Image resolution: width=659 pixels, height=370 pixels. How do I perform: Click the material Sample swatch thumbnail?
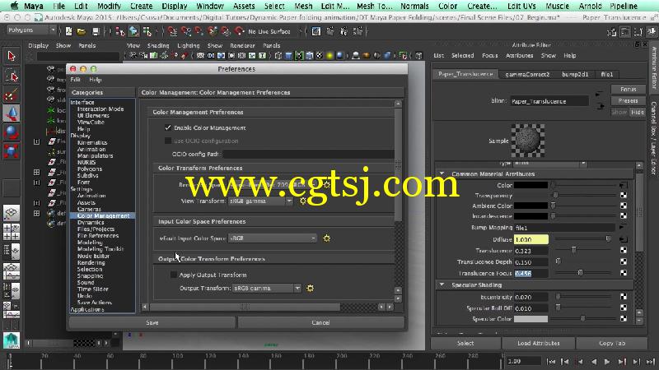click(528, 141)
